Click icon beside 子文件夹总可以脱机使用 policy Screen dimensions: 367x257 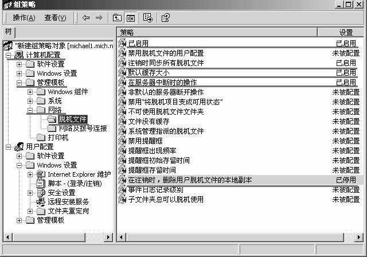point(122,200)
